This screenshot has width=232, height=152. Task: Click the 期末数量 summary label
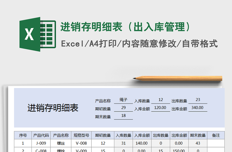(x=103, y=117)
